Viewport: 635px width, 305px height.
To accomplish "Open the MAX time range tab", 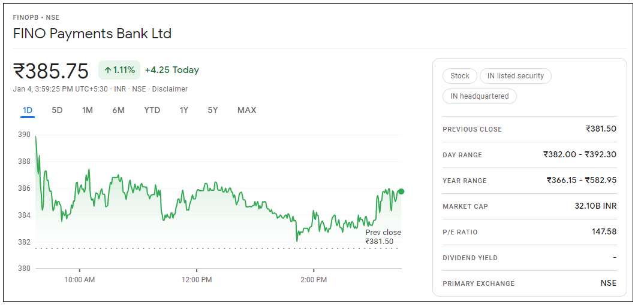I will pos(246,110).
